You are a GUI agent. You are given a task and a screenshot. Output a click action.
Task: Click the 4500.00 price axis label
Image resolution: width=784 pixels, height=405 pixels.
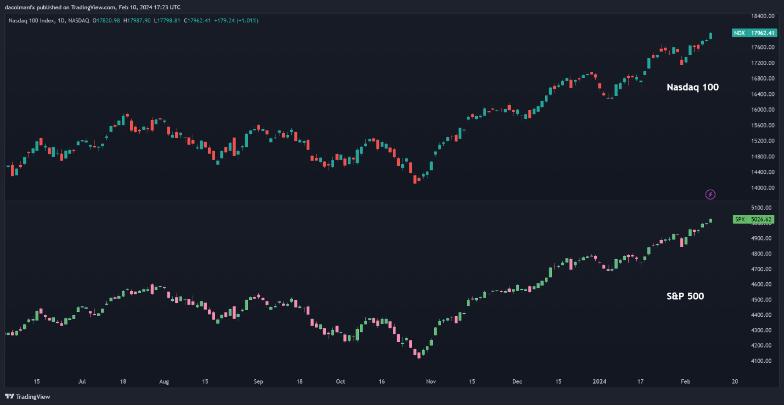tap(762, 300)
